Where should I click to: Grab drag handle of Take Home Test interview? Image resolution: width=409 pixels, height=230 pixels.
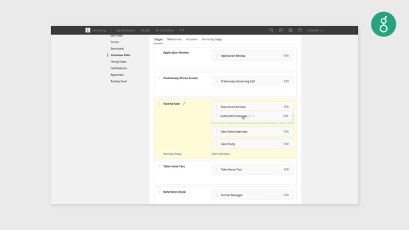pyautogui.click(x=216, y=169)
